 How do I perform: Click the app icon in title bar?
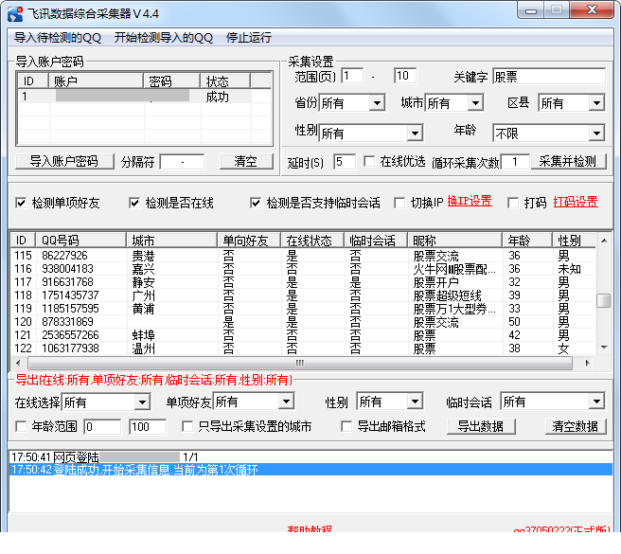tap(15, 14)
